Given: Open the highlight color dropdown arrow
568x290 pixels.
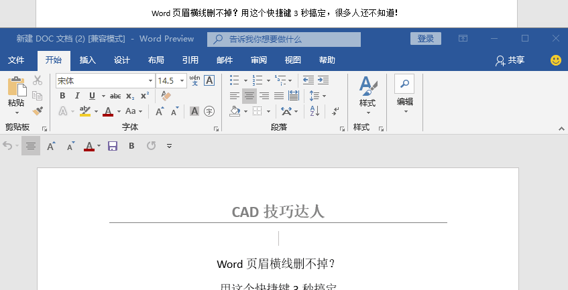Looking at the screenshot, I should click(x=96, y=111).
